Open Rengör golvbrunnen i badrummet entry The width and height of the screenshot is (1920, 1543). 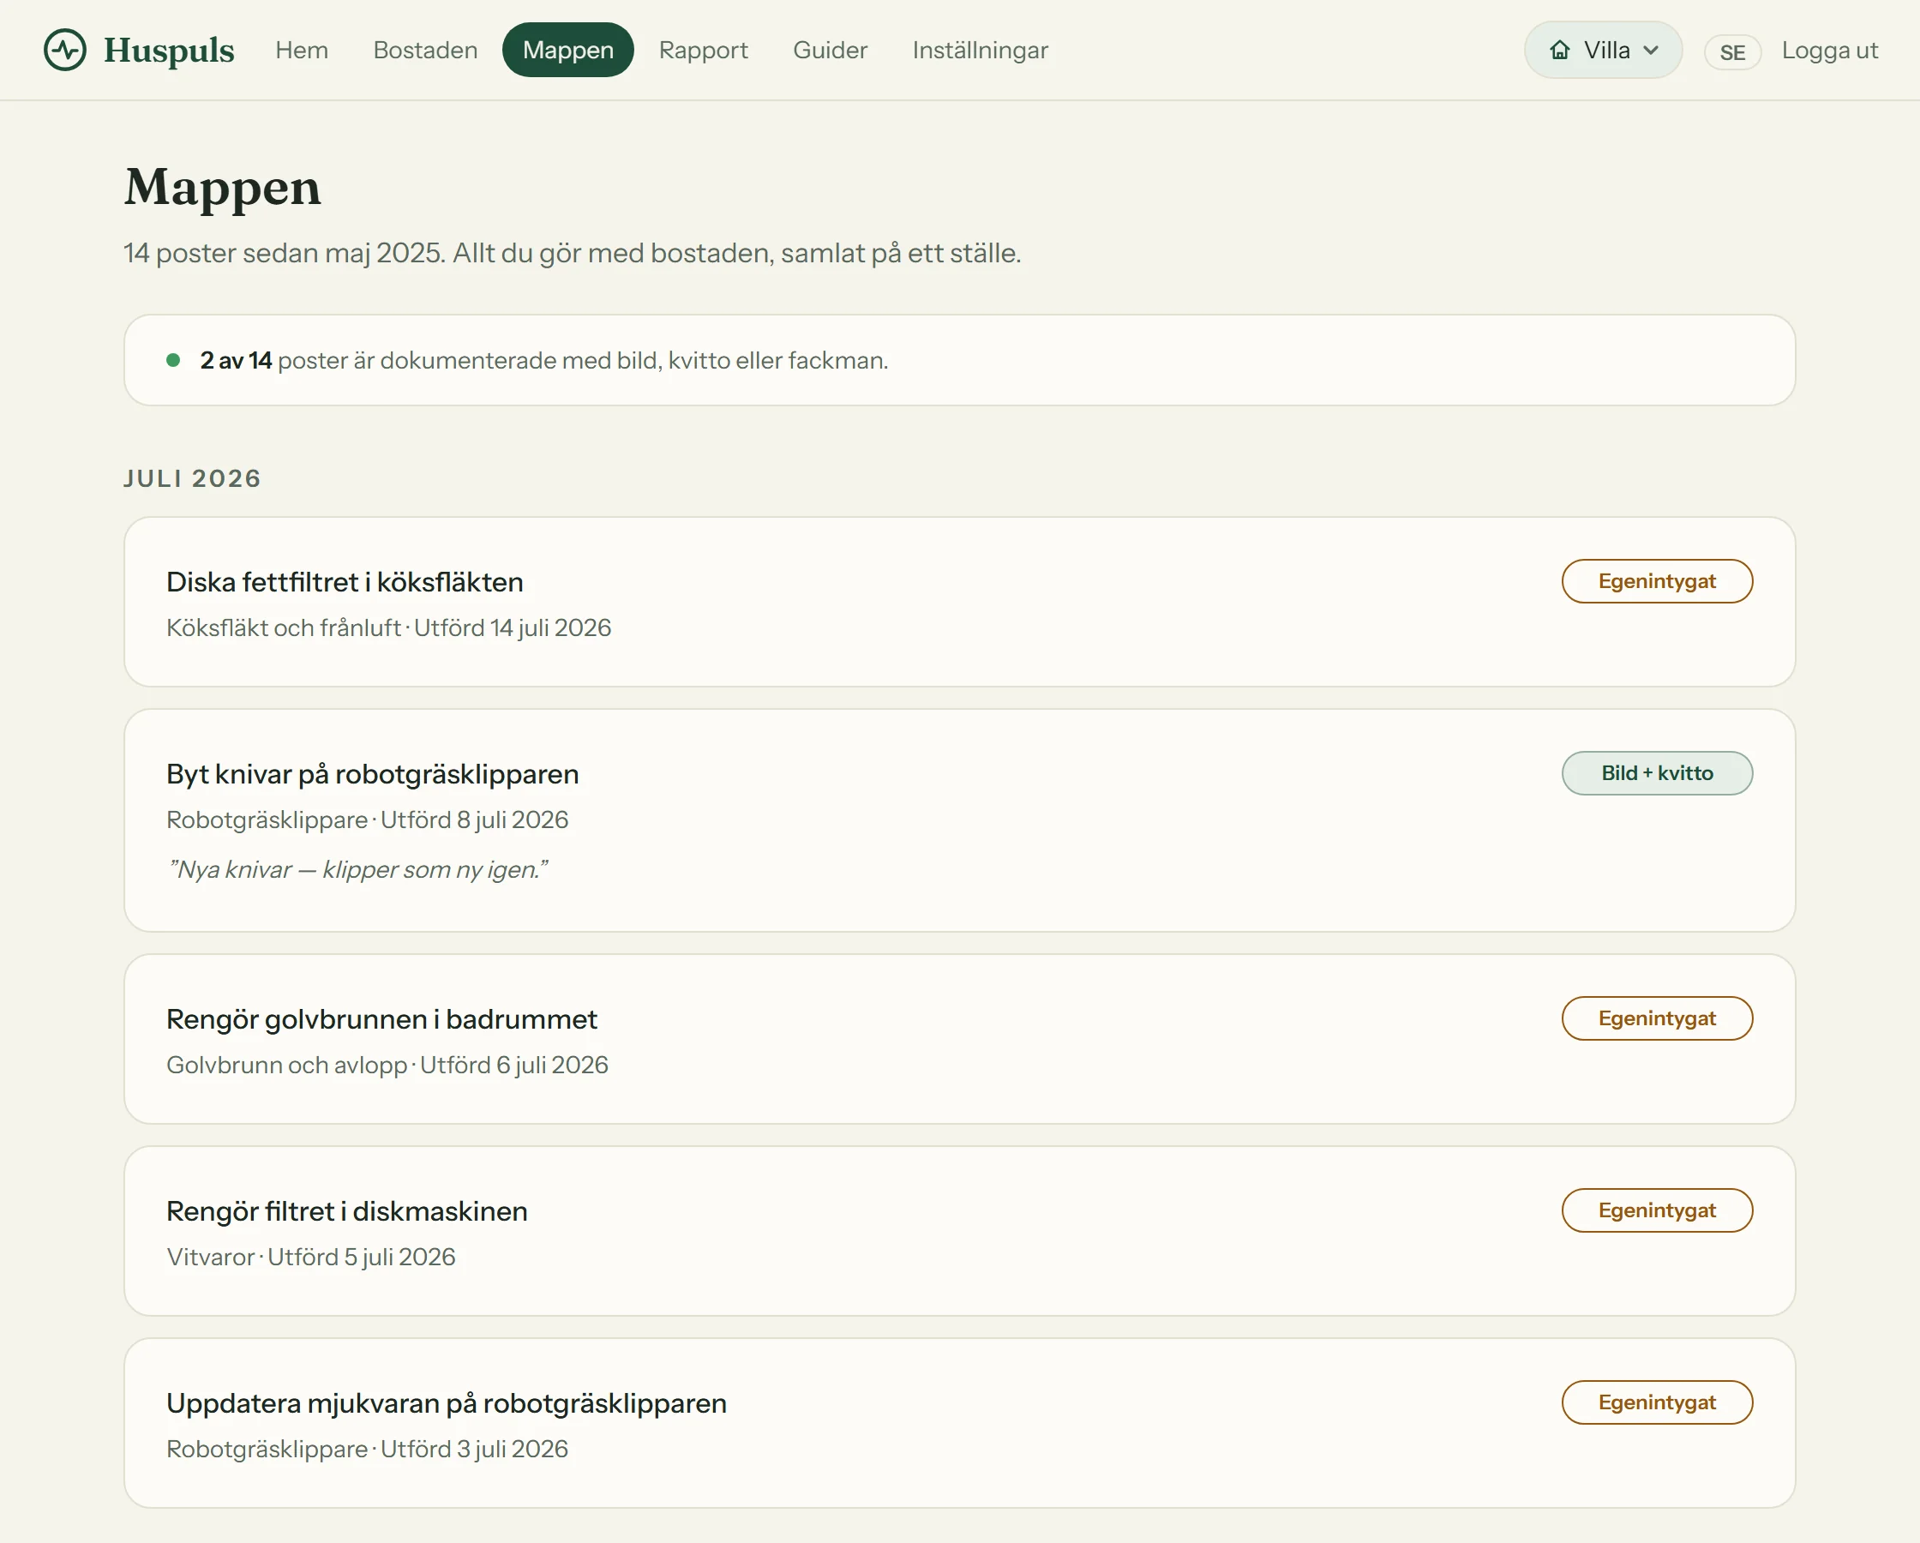pyautogui.click(x=960, y=1039)
